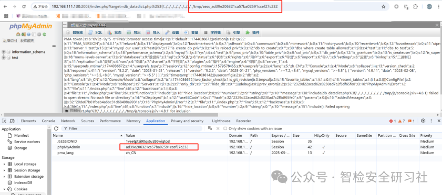Open DevTools settings gear icon
The width and height of the screenshot is (442, 195).
pos(423,121)
